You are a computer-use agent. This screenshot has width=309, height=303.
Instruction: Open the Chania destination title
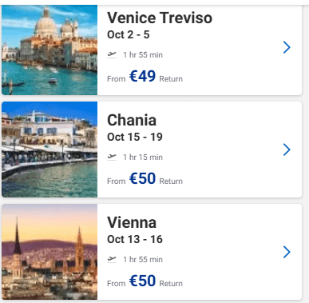click(132, 120)
